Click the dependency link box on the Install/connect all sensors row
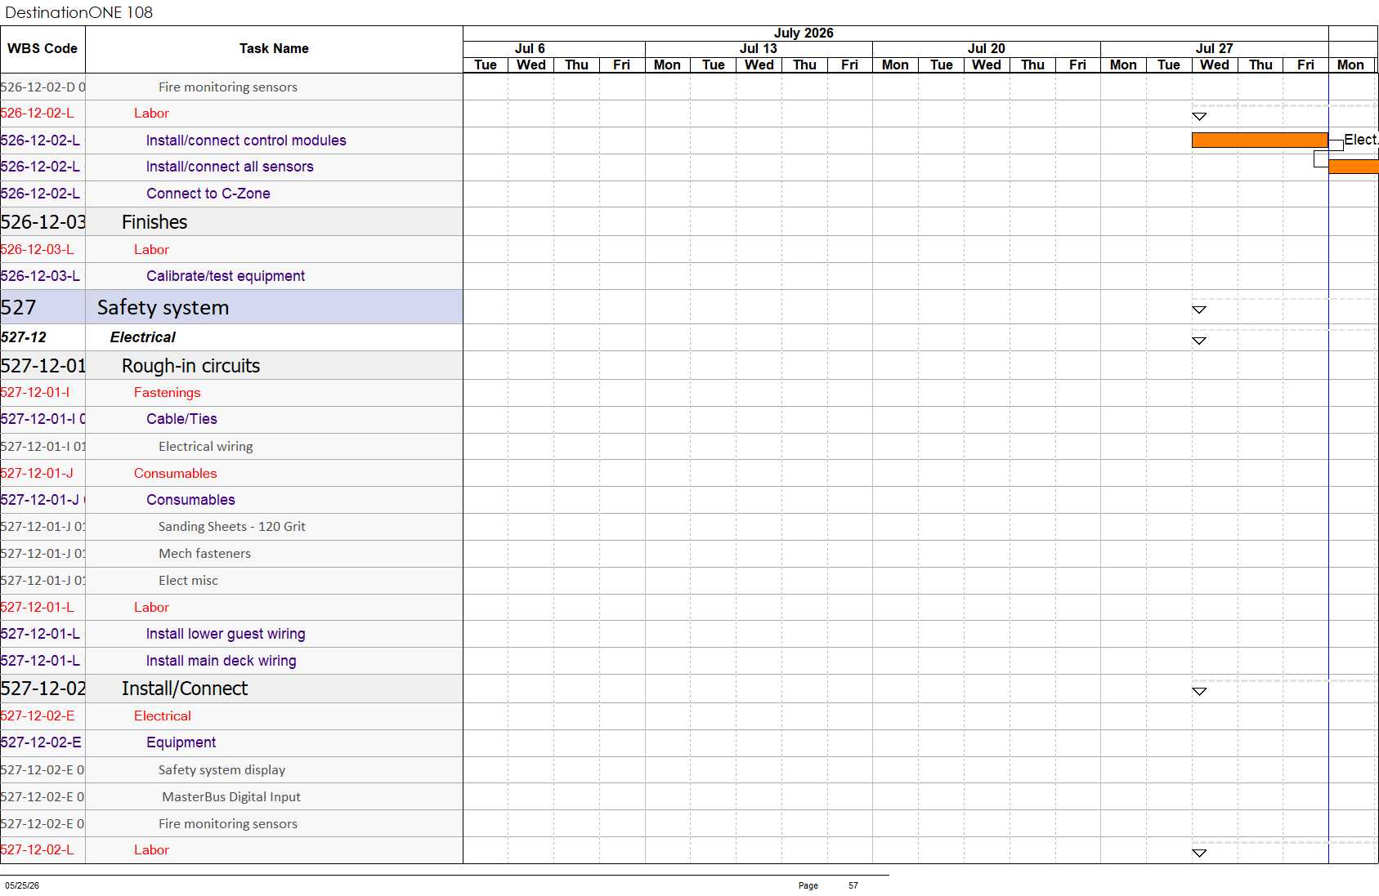The height and width of the screenshot is (896, 1379). click(x=1321, y=159)
